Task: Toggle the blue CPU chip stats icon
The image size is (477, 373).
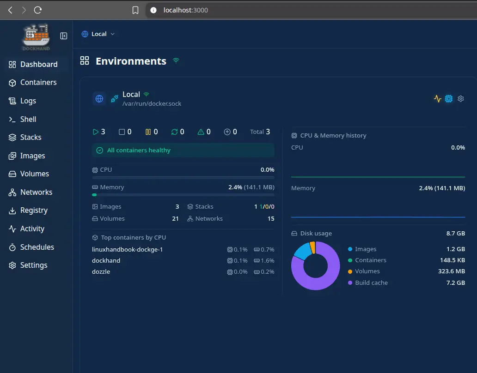Action: coord(448,98)
